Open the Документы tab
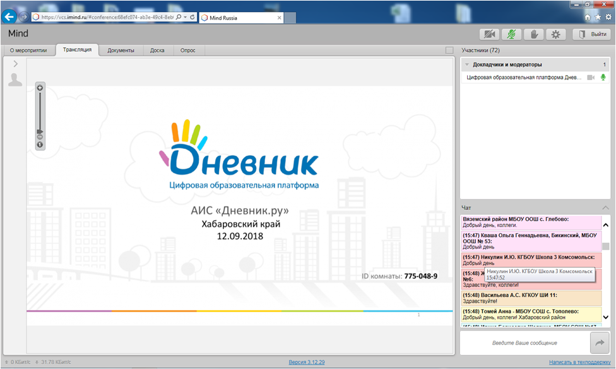 click(x=121, y=50)
